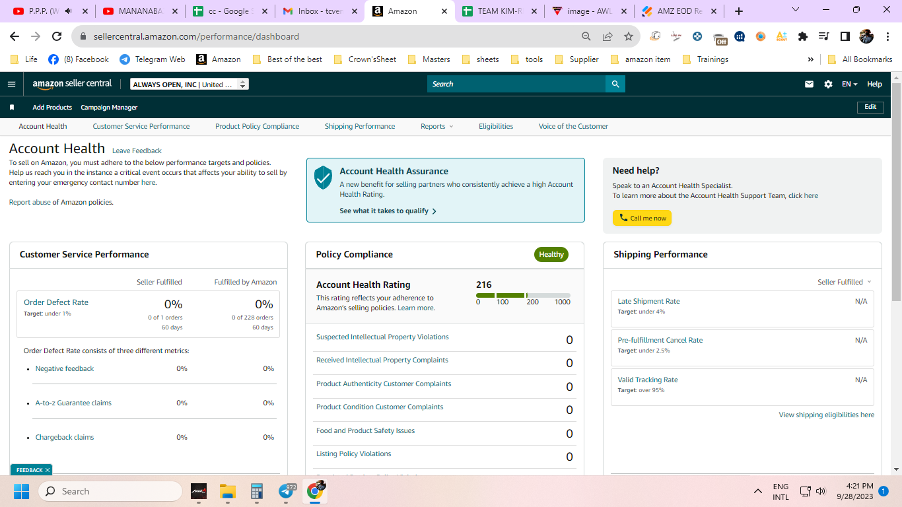Click the Report abuse link

[30, 202]
